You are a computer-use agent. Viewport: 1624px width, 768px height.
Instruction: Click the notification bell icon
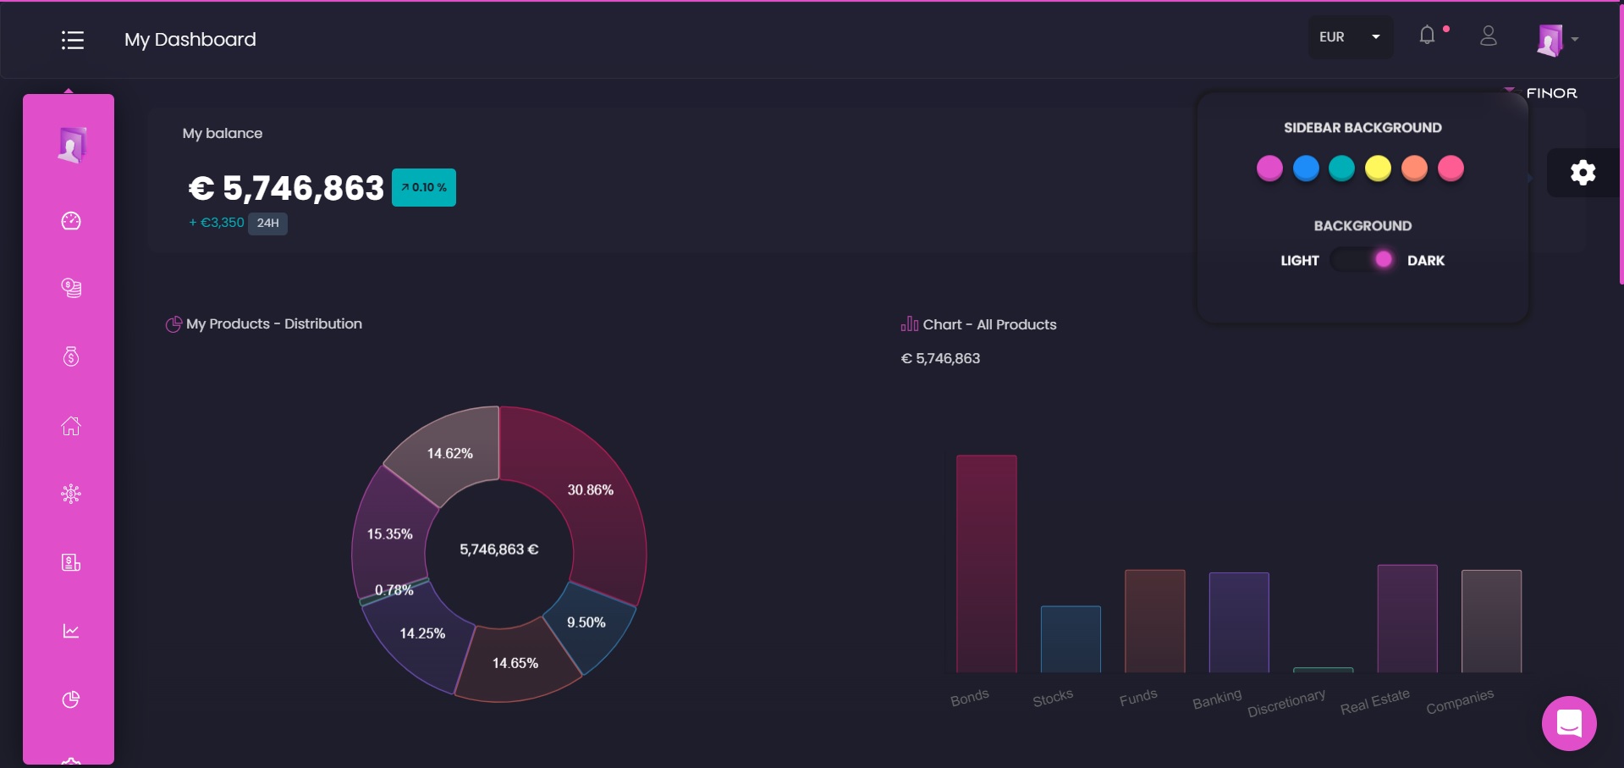pos(1427,35)
